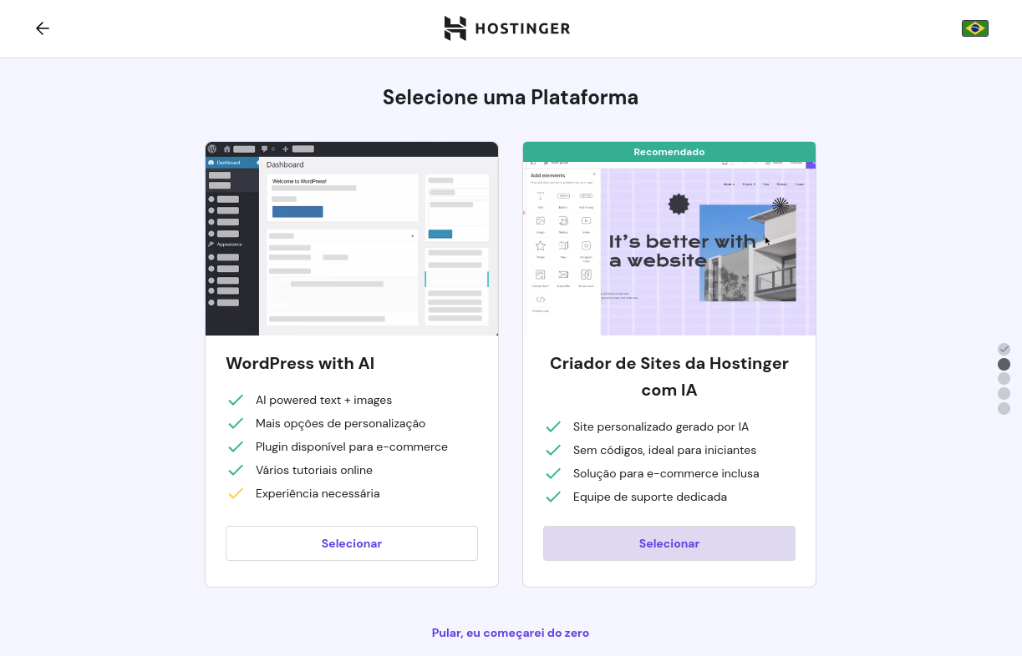The width and height of the screenshot is (1022, 656).
Task: Click the back arrow icon
Action: pos(43,28)
